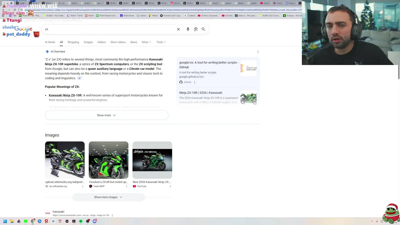Click the Kawasaki Ninja ZX-10R bullet link
The width and height of the screenshot is (400, 225).
[x=65, y=95]
